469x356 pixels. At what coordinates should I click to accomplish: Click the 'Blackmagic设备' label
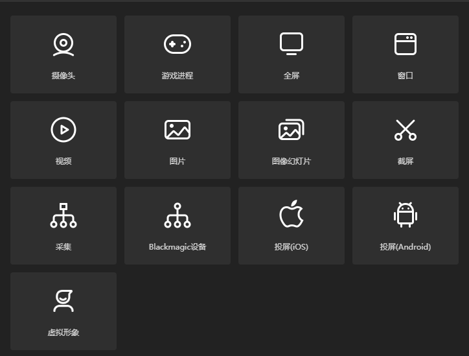coord(177,247)
